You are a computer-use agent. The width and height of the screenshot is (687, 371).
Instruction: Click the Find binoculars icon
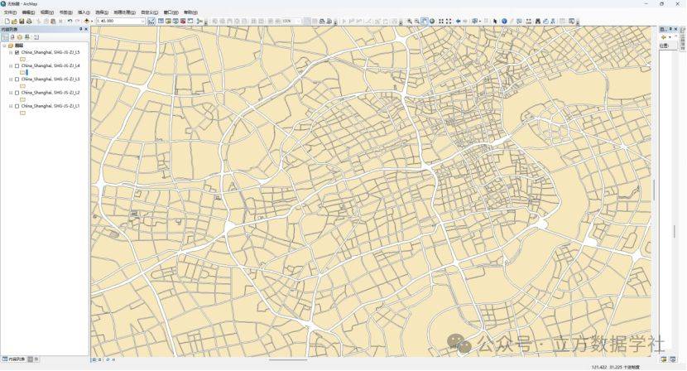[x=537, y=21]
